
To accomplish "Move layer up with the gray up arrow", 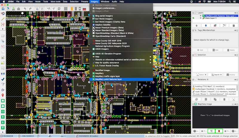I will point(197,26).
